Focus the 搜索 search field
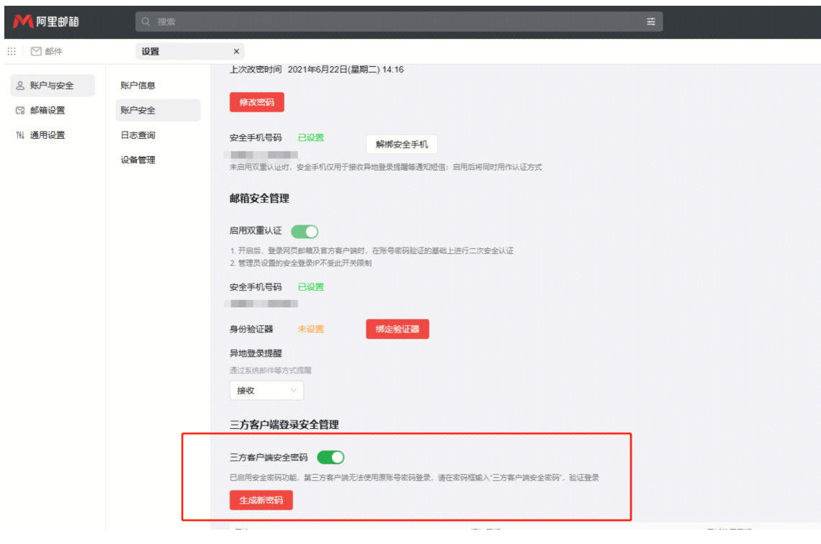Screen dimensions: 821x544 [399, 22]
